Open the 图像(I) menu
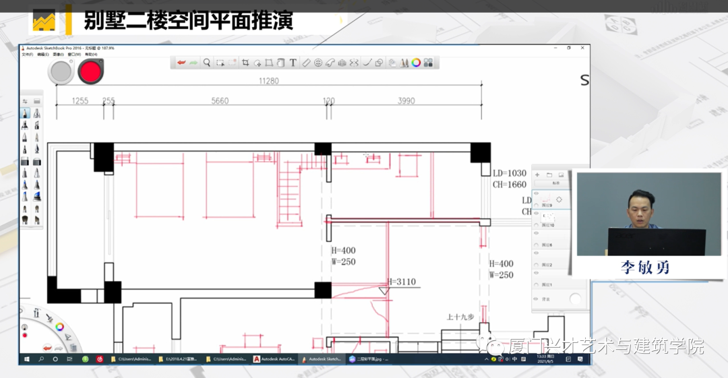This screenshot has height=378, width=728. [x=58, y=55]
